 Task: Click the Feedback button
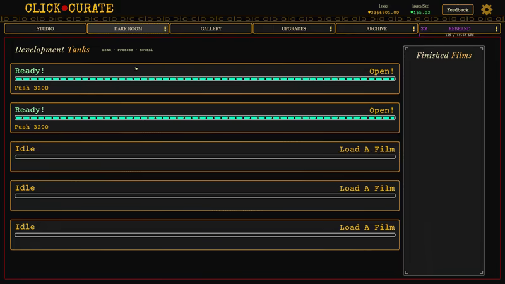[x=458, y=9]
